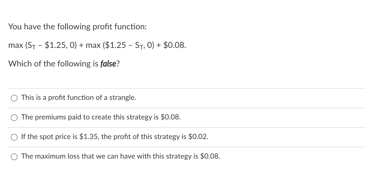
Task: Click the maximum loss answer row
Action: [121, 156]
